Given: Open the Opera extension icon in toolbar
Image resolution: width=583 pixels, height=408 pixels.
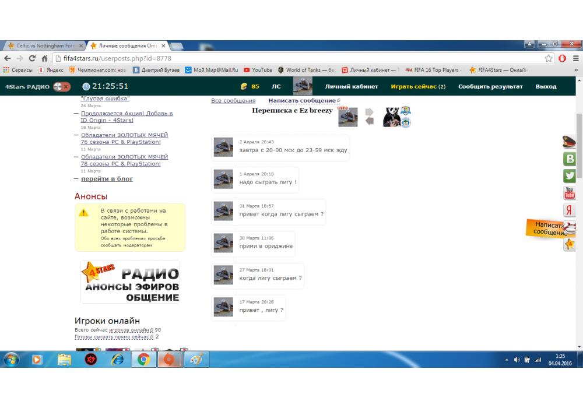Looking at the screenshot, I should point(562,58).
